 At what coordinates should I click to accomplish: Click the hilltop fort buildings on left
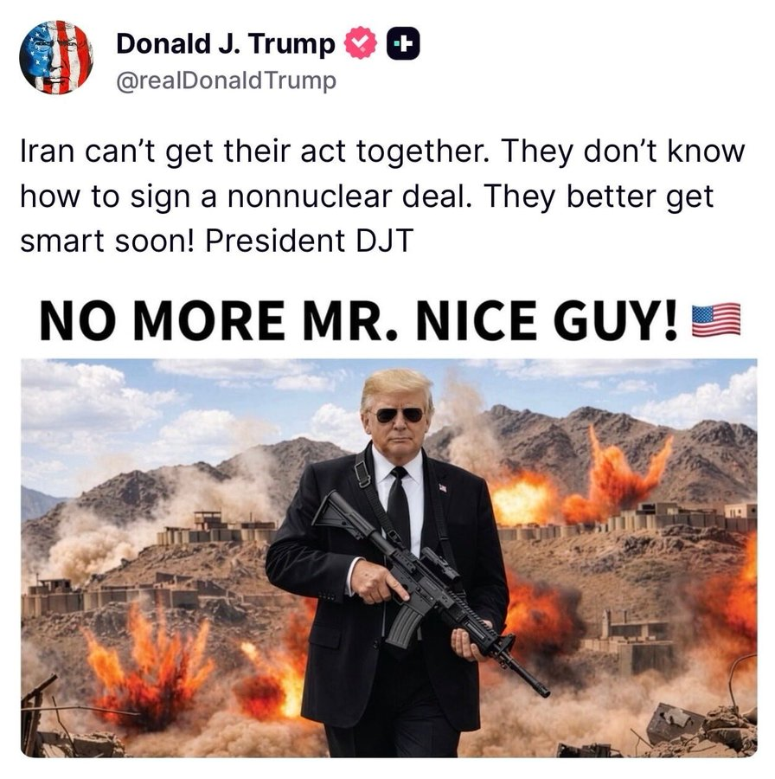[217, 529]
